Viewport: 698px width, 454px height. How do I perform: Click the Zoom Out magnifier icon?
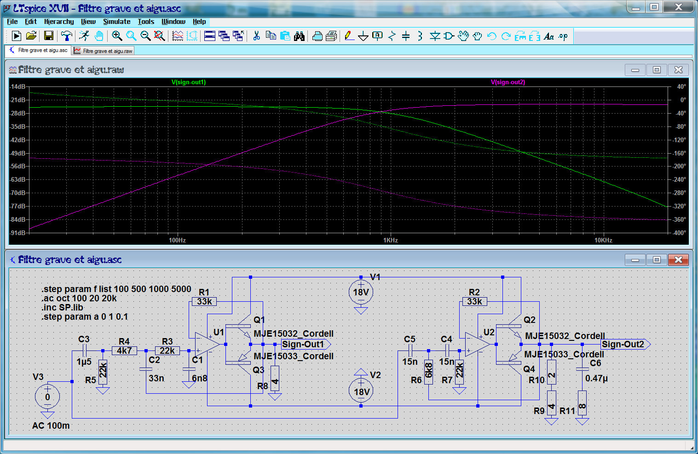tap(145, 36)
